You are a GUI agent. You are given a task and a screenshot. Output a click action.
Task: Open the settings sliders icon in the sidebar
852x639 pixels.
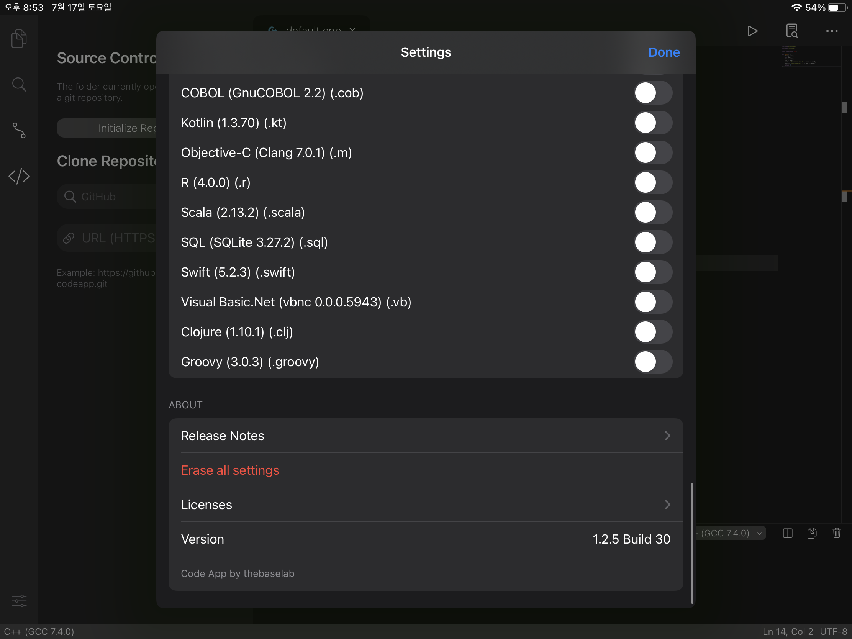19,600
